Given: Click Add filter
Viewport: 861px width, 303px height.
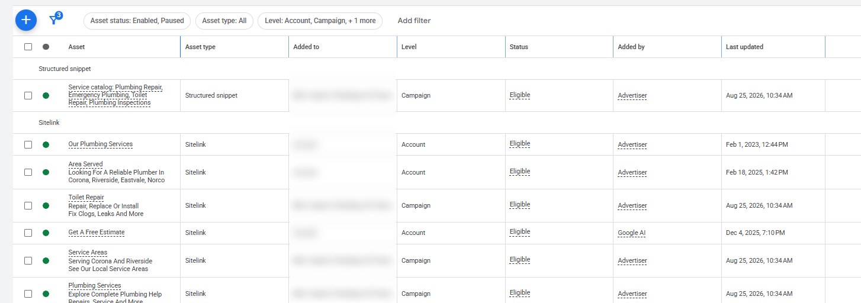Looking at the screenshot, I should (414, 21).
